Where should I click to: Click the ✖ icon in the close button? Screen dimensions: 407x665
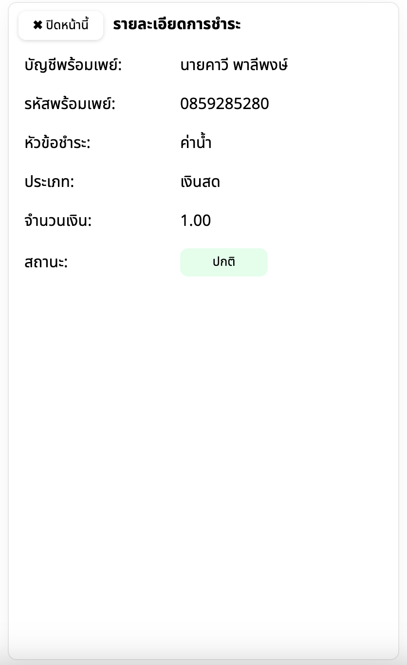tap(37, 25)
